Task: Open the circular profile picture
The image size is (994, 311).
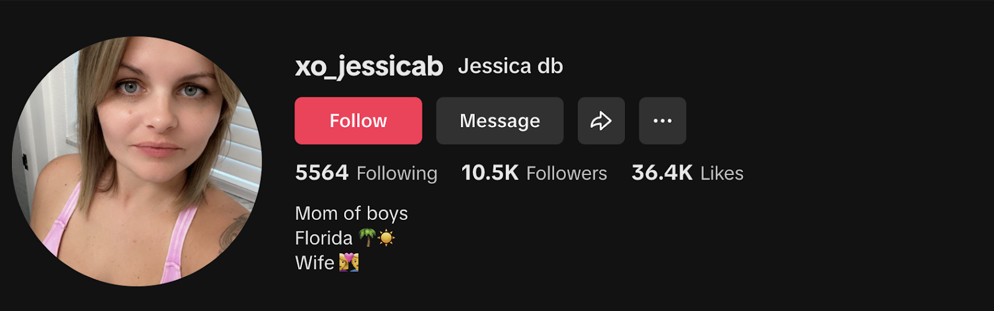Action: click(137, 161)
